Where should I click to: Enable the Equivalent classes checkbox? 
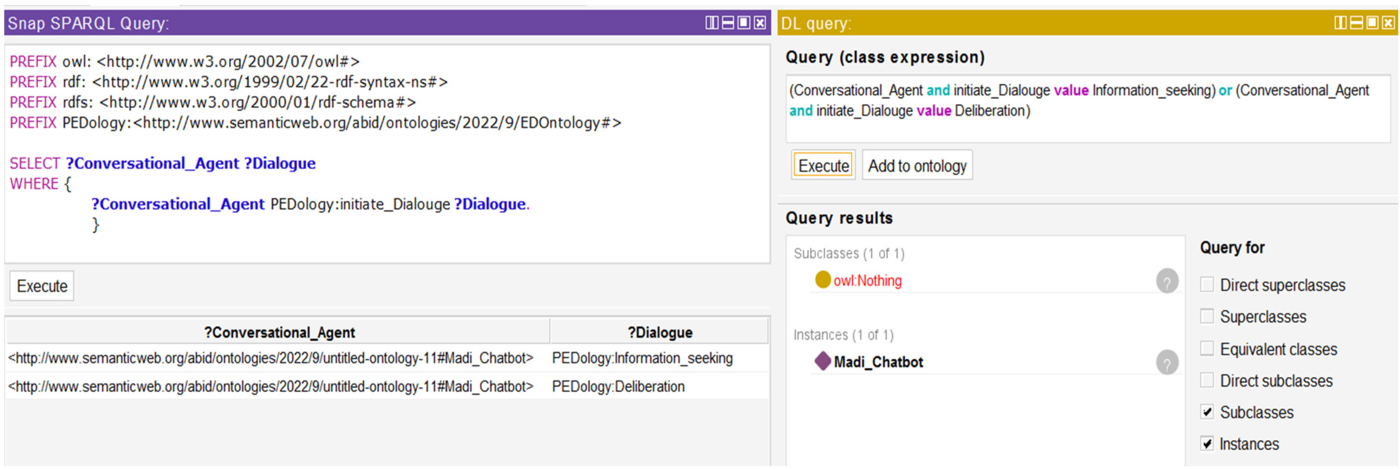[x=1206, y=348]
